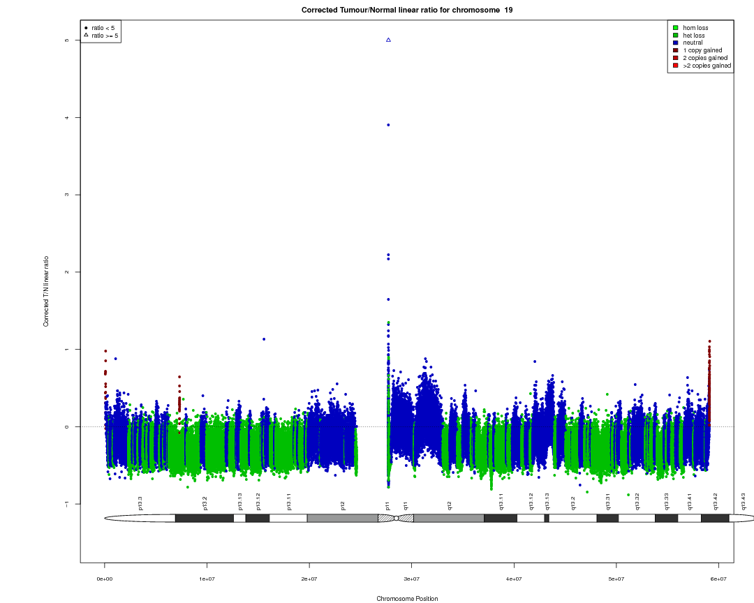Viewport: 754px width, 603px height.
Task: Click the green 'hom loss' legend swatch
Action: (x=676, y=28)
